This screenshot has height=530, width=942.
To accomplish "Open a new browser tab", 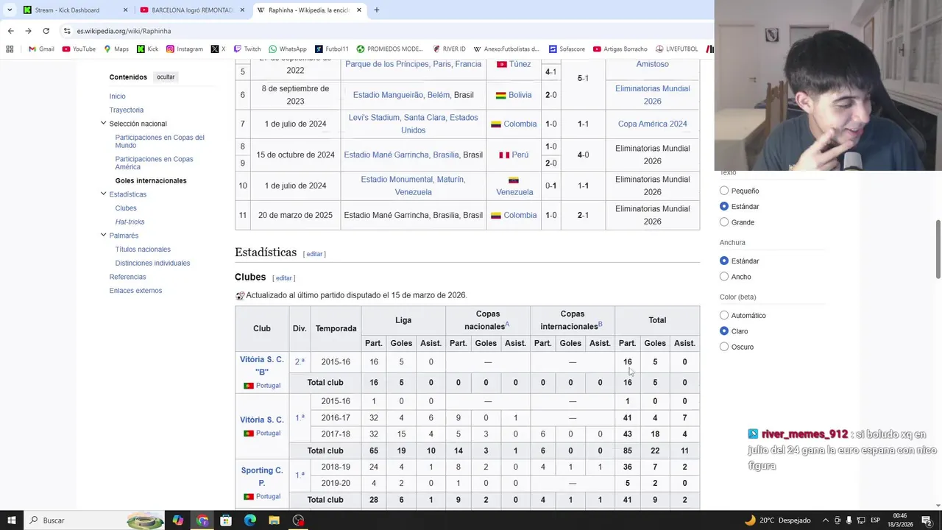I will point(376,10).
